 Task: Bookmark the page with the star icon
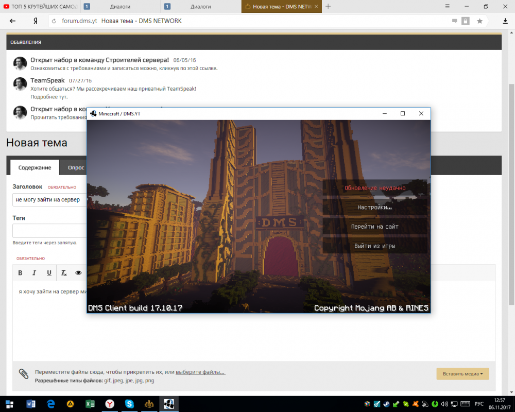pyautogui.click(x=479, y=21)
